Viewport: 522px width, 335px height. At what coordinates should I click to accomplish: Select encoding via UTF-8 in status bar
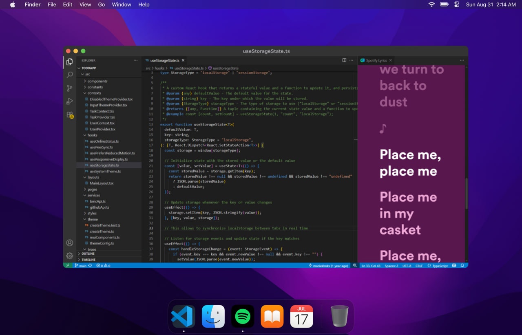pyautogui.click(x=407, y=266)
